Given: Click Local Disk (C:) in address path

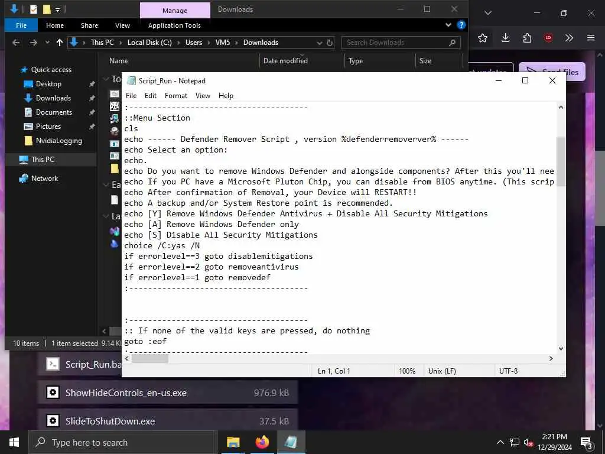Looking at the screenshot, I should pyautogui.click(x=149, y=43).
